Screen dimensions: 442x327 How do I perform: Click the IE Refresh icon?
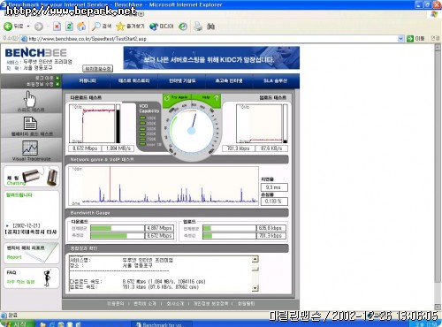(x=69, y=27)
